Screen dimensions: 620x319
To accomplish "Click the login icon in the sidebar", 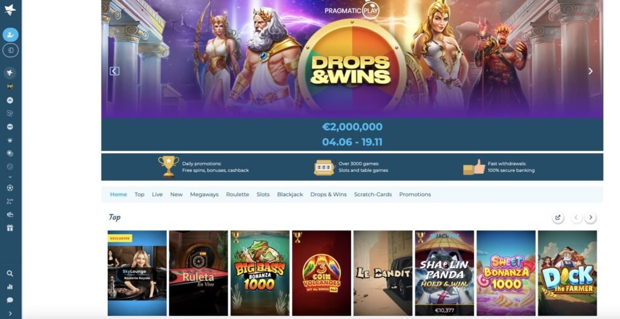I will tap(10, 50).
